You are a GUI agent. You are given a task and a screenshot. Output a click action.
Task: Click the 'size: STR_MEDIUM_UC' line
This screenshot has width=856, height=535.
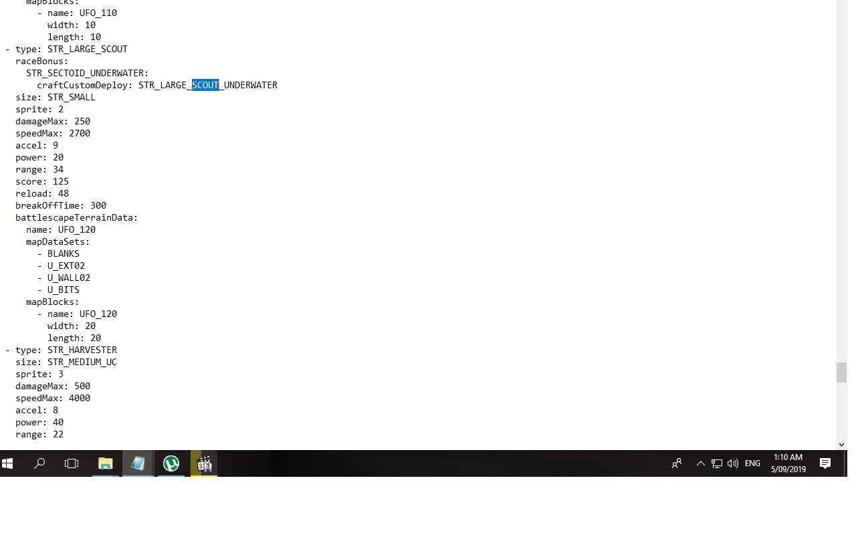tap(66, 362)
